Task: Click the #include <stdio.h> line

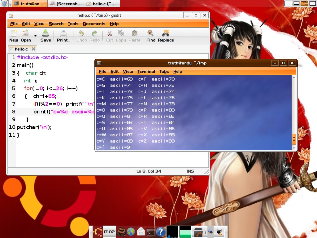Action: click(x=42, y=57)
